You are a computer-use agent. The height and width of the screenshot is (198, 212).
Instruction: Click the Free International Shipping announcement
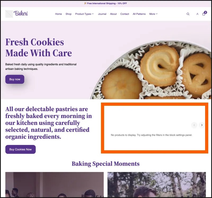tap(106, 3)
